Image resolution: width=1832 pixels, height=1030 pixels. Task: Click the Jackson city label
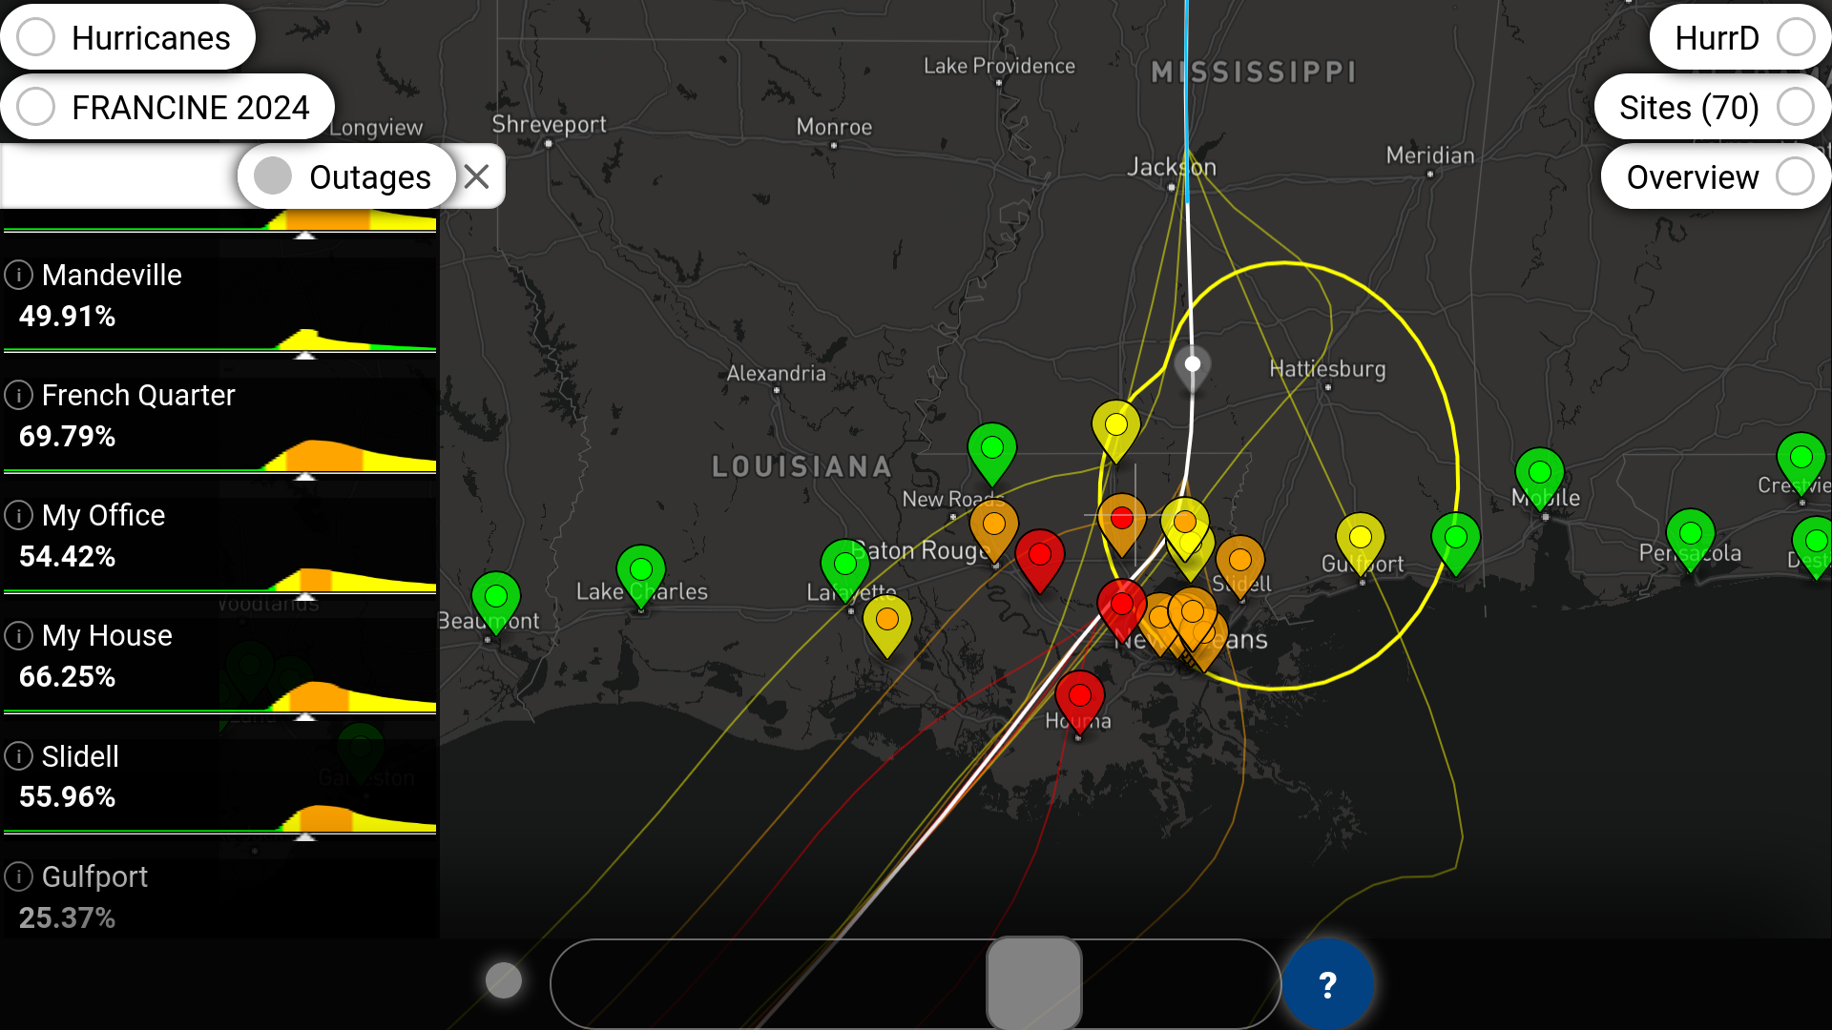click(1172, 167)
